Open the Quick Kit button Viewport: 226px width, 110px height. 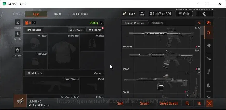[95, 30]
